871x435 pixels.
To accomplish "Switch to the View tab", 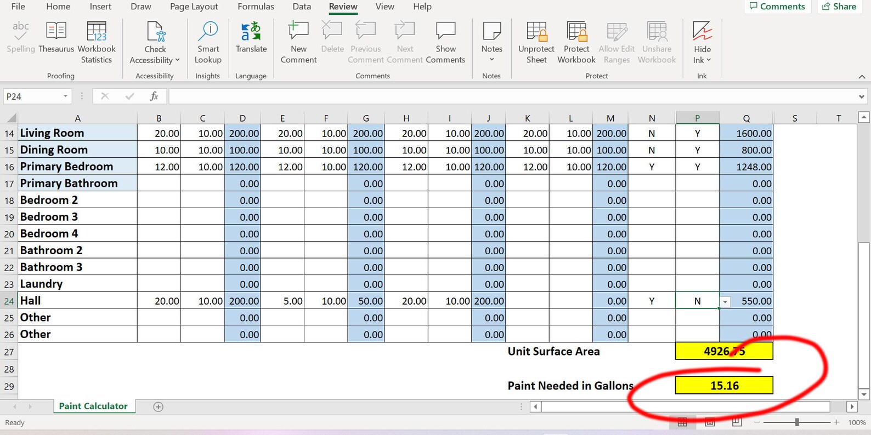I will coord(384,7).
